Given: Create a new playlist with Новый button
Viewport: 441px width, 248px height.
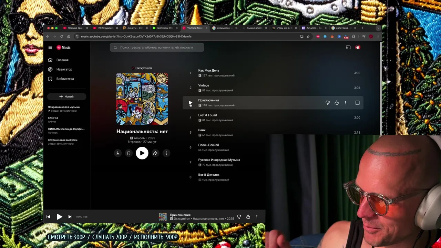Looking at the screenshot, I should point(66,96).
